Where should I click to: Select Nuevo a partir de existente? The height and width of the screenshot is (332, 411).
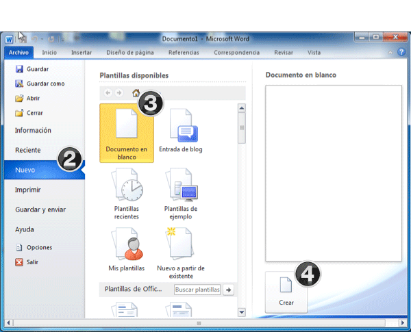coord(181,253)
